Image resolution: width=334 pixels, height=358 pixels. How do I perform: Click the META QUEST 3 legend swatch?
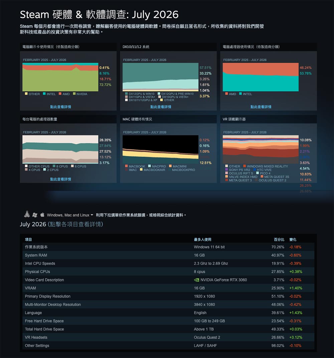pyautogui.click(x=227, y=180)
